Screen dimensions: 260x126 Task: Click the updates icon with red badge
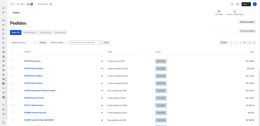28,4
